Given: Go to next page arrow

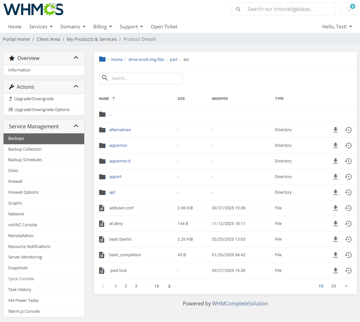Looking at the screenshot, I should click(169, 286).
